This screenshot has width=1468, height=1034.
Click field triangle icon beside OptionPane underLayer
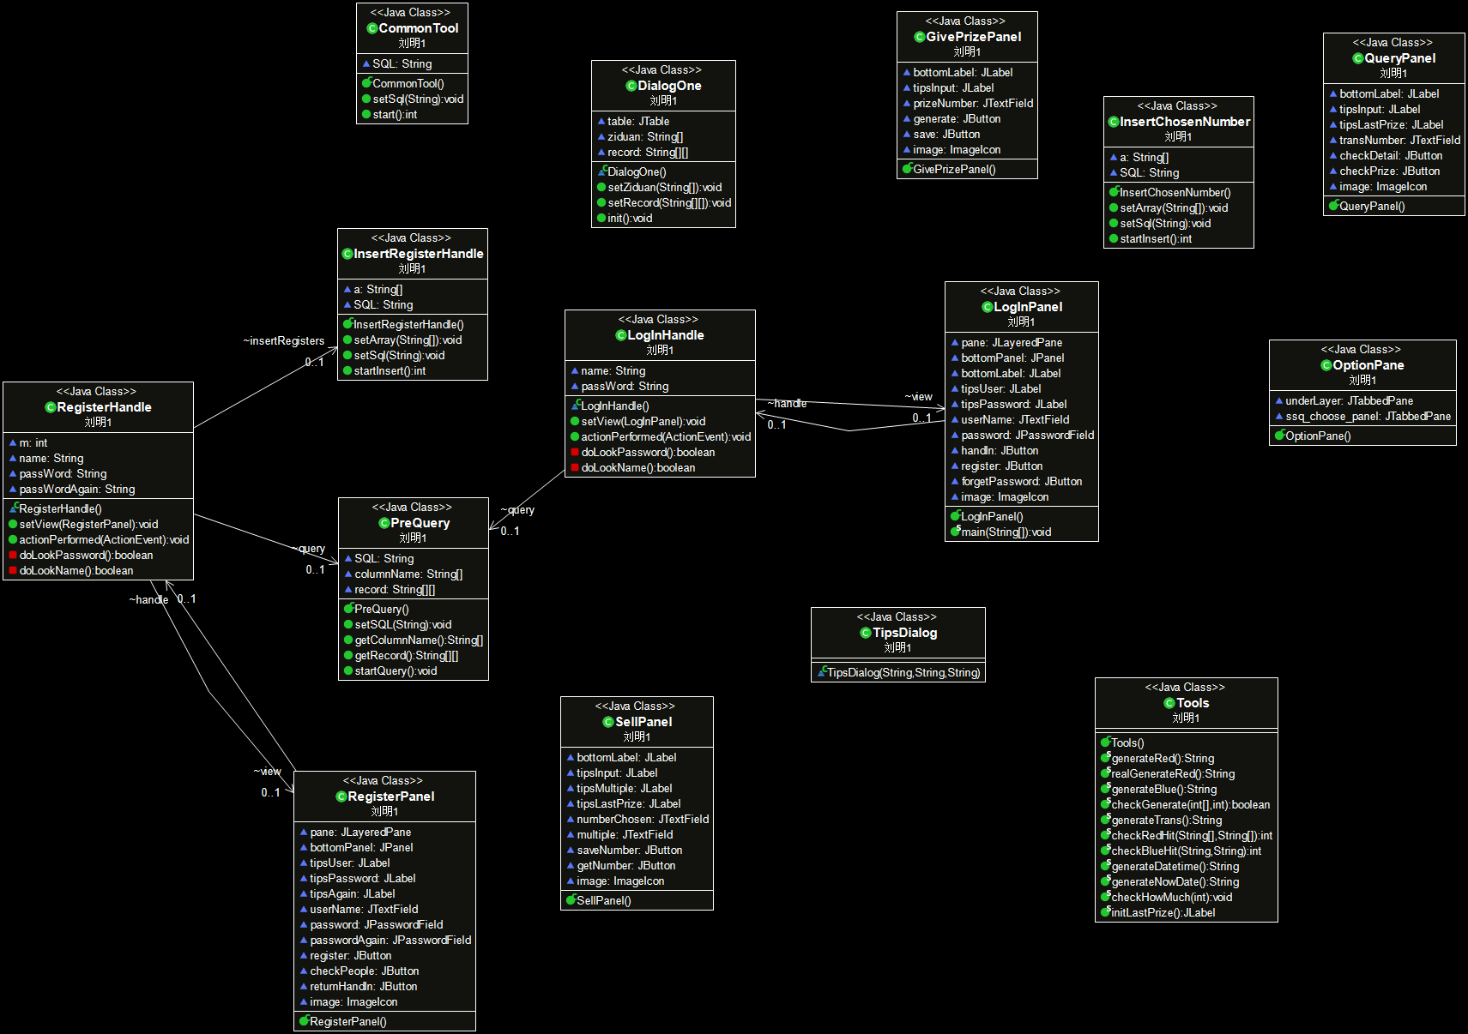click(1279, 400)
